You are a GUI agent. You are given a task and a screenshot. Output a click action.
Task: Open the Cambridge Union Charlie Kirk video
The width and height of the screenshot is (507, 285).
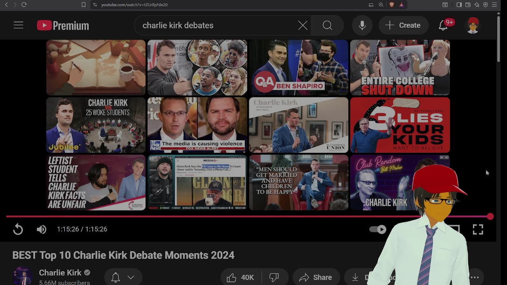pos(299,125)
